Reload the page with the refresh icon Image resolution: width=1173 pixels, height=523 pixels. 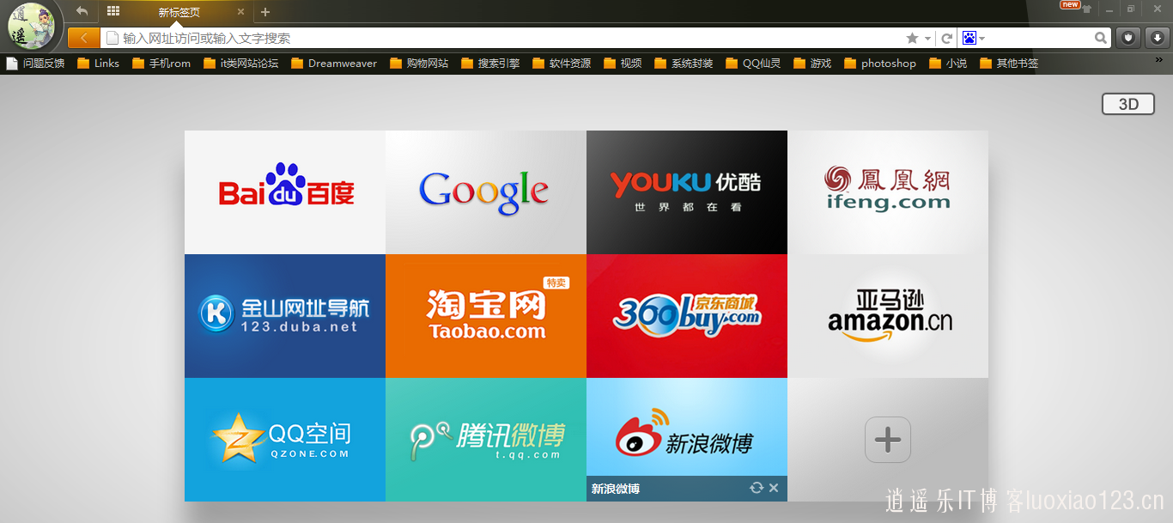(x=946, y=38)
